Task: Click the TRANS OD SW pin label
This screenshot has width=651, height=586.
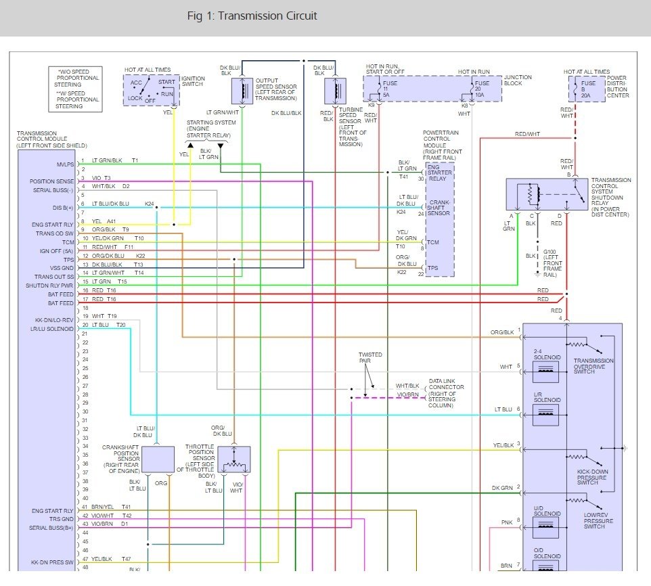Action: pyautogui.click(x=54, y=233)
